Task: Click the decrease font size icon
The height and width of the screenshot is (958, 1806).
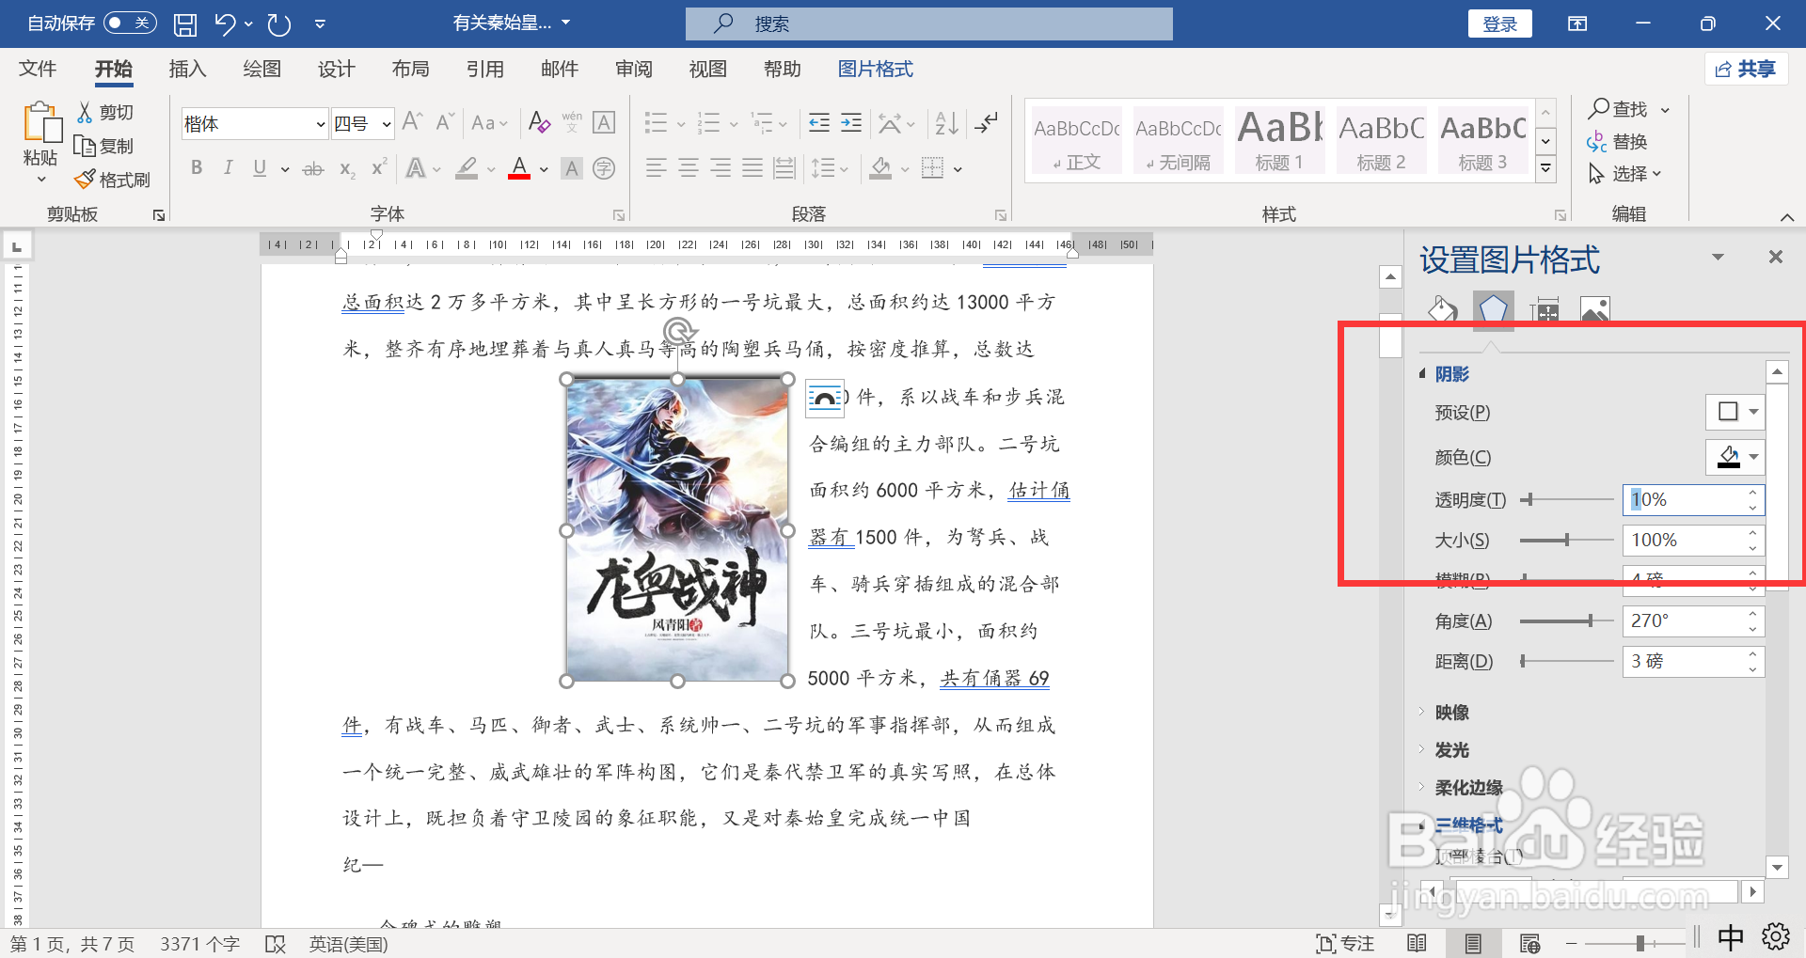Action: pyautogui.click(x=445, y=121)
